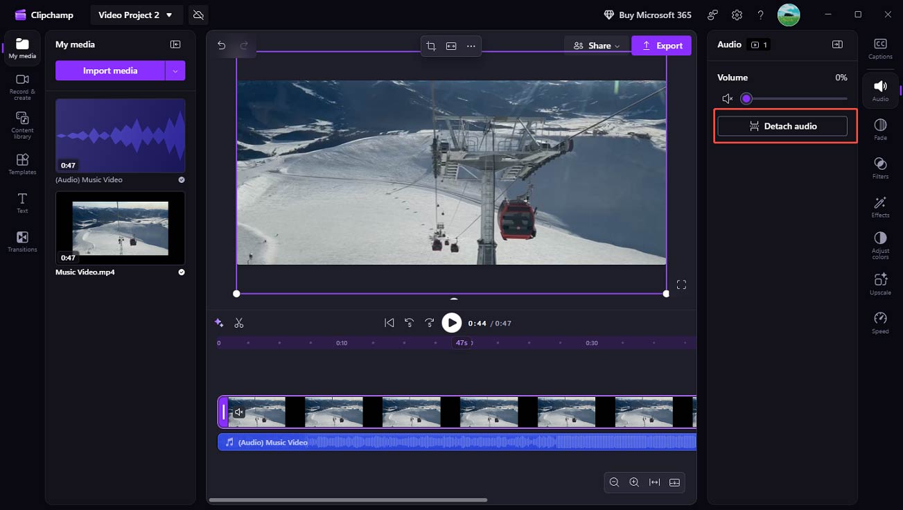Open the floating toolbar more options
The image size is (903, 510).
[x=471, y=46]
